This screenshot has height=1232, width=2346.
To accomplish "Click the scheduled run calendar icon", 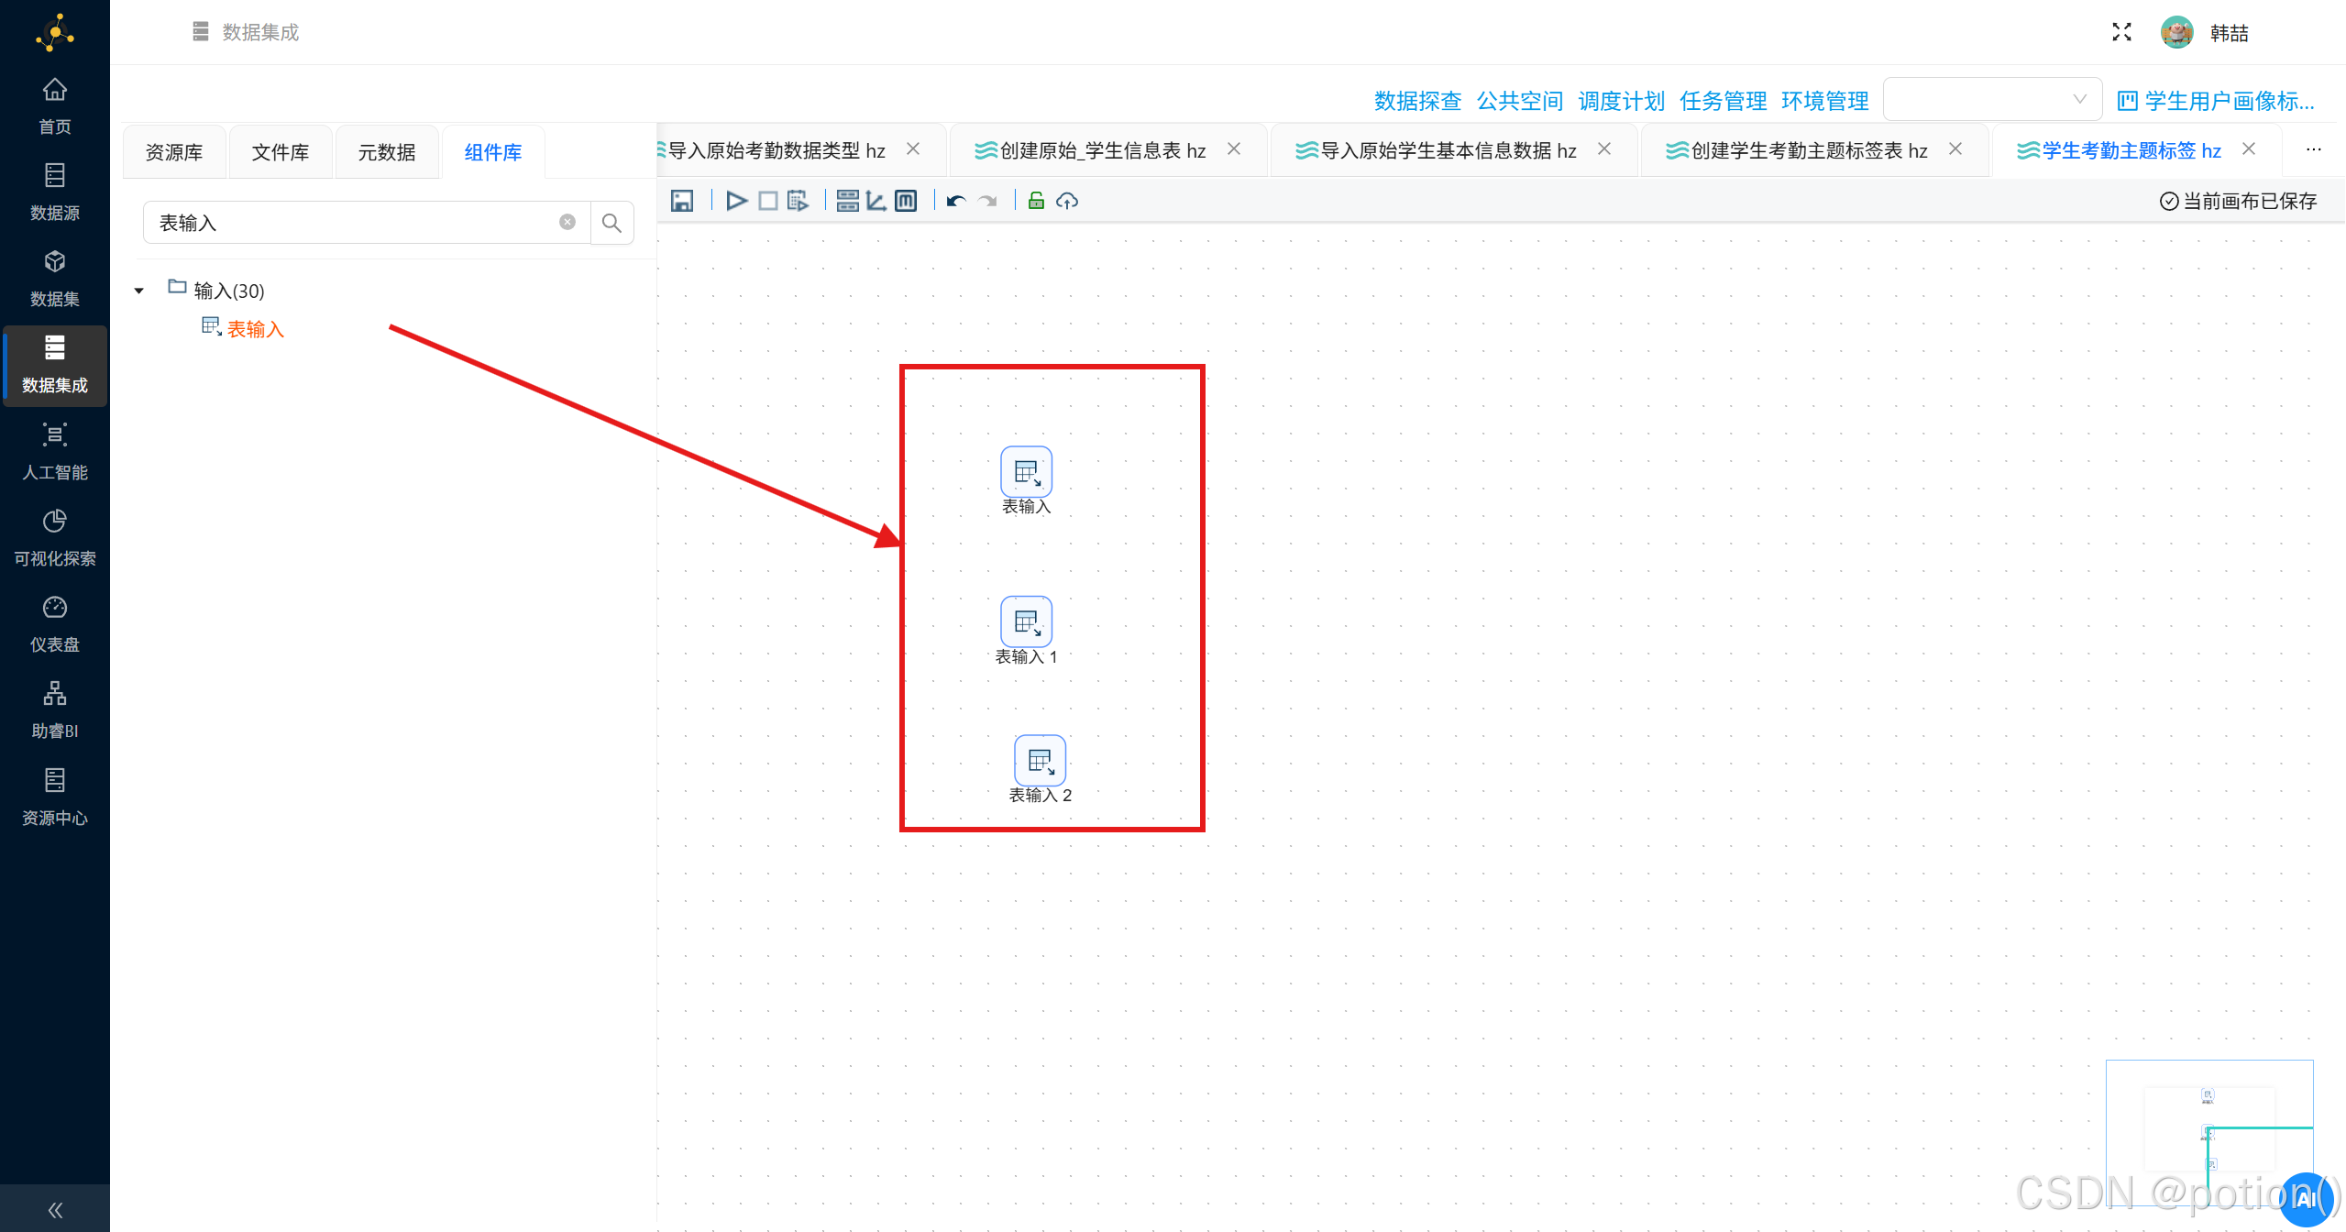I will pos(798,201).
